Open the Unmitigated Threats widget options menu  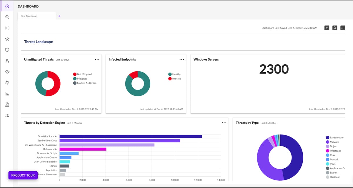click(97, 59)
